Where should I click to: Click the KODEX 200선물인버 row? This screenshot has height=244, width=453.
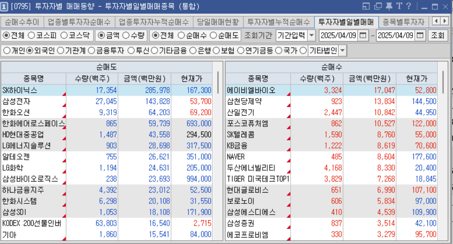click(107, 223)
